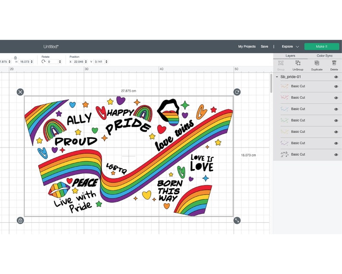Toggle visibility of the last Basic Cut layer
The image size is (342, 274).
coord(336,155)
